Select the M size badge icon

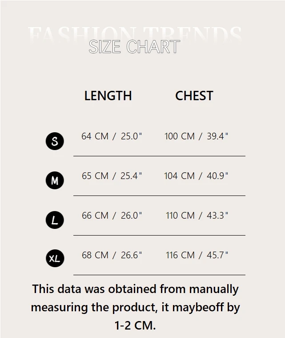55,180
